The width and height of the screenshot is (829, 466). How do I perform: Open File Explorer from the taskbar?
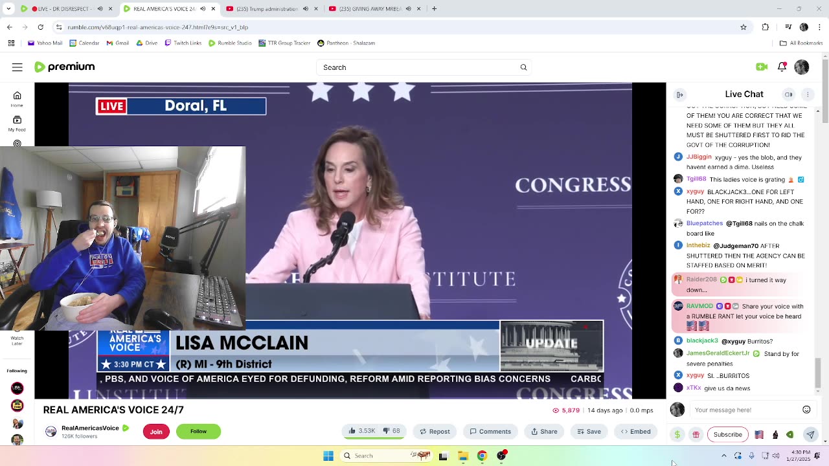462,456
